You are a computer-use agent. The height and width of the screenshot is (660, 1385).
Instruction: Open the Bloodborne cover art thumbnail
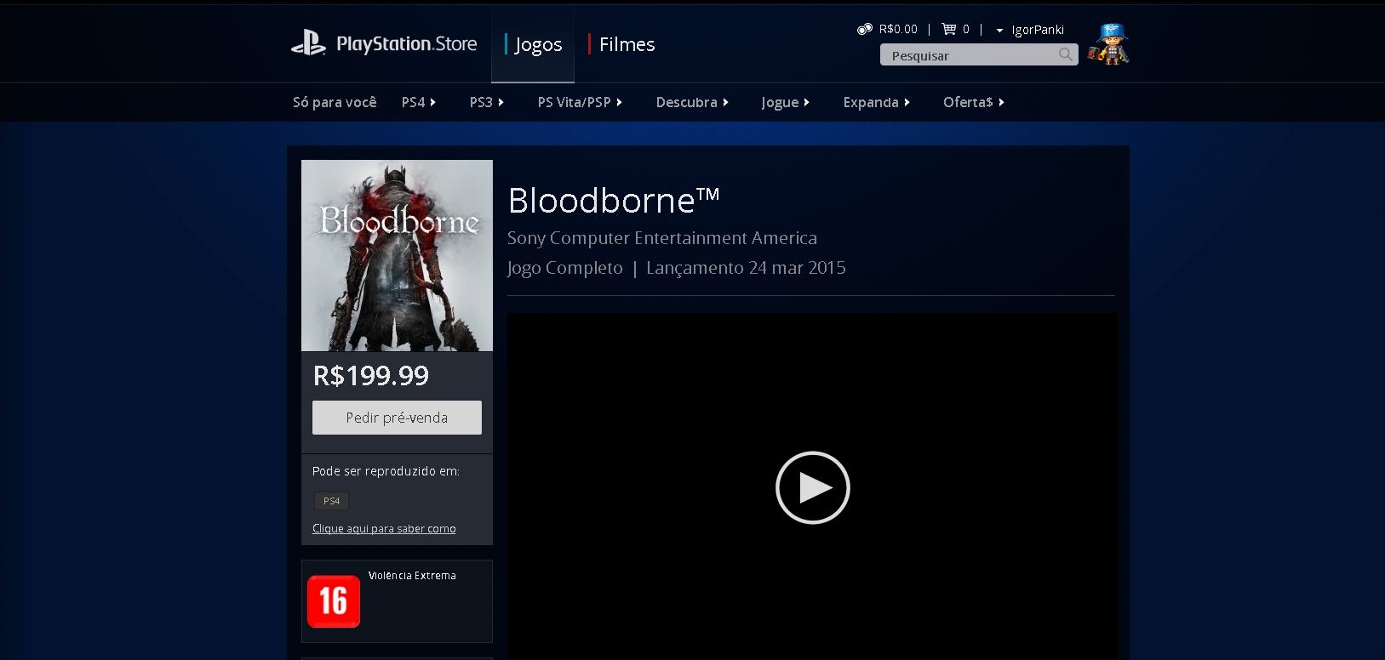[397, 255]
